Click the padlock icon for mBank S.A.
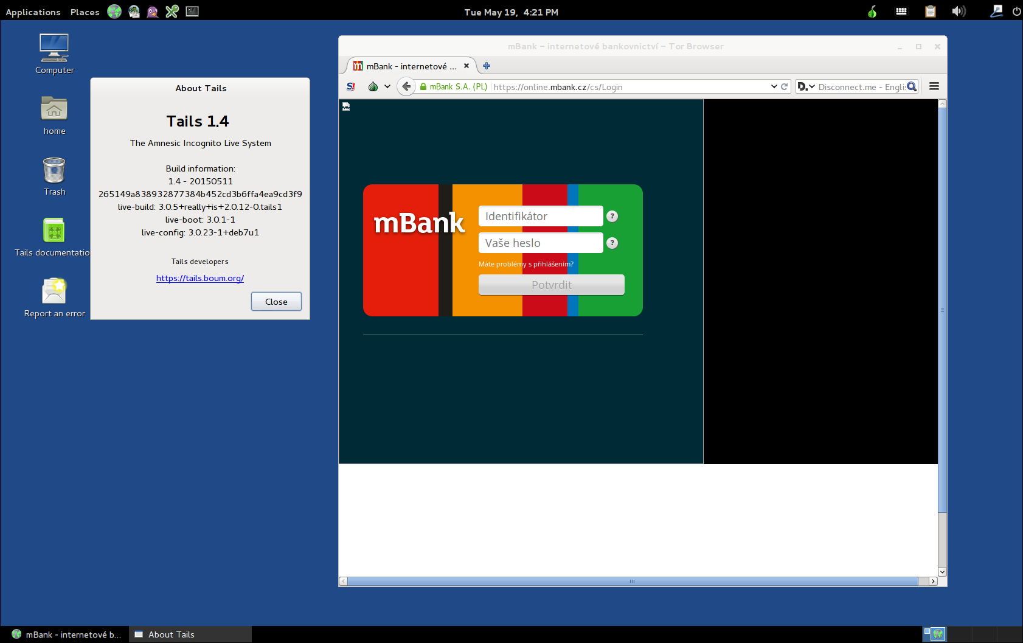This screenshot has height=643, width=1023. 423,86
